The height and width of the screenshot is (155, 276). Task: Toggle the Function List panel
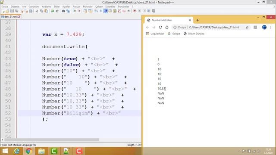pos(119,11)
